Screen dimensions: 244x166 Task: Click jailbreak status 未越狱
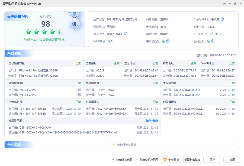tap(163, 34)
